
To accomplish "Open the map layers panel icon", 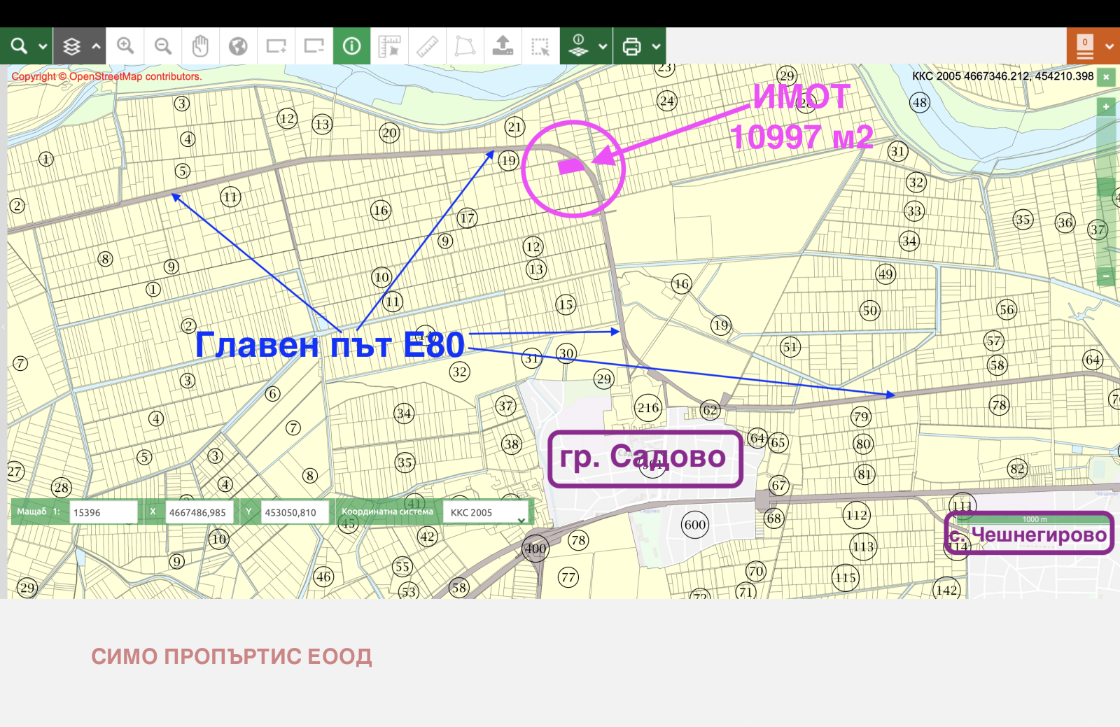I will 70,45.
